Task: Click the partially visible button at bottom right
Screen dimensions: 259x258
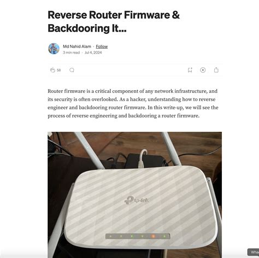Action: (253, 252)
